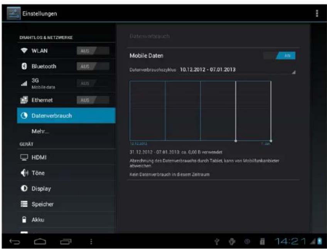Click the USB status icon
Screen dimensions: 327x249
pyautogui.click(x=217, y=242)
